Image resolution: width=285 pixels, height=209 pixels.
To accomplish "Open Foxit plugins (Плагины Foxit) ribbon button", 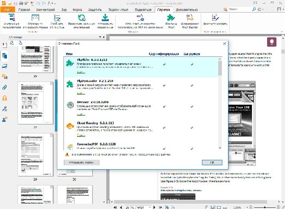I will click(171, 22).
